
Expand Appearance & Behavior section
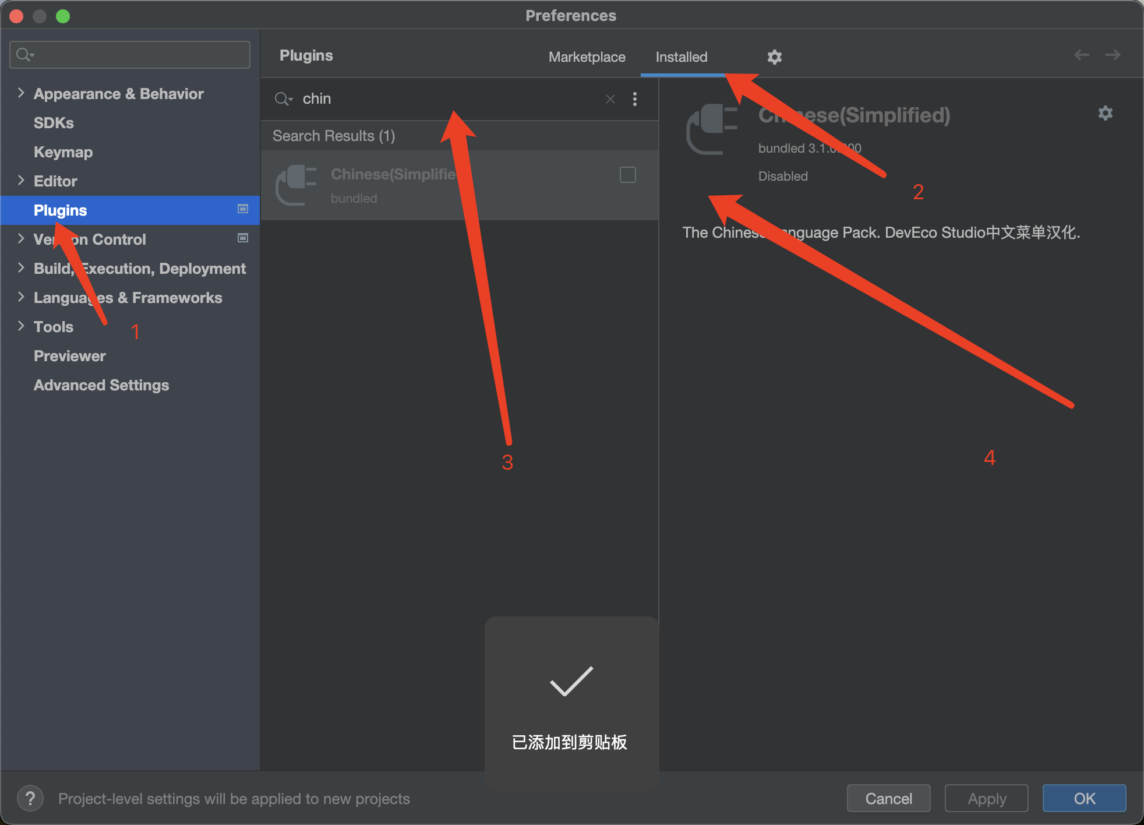click(x=21, y=93)
